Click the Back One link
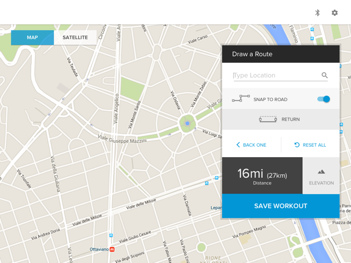The image size is (351, 263). pos(251,145)
